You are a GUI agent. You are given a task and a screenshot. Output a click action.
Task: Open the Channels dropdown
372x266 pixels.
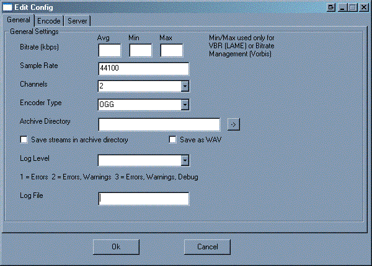(x=184, y=86)
